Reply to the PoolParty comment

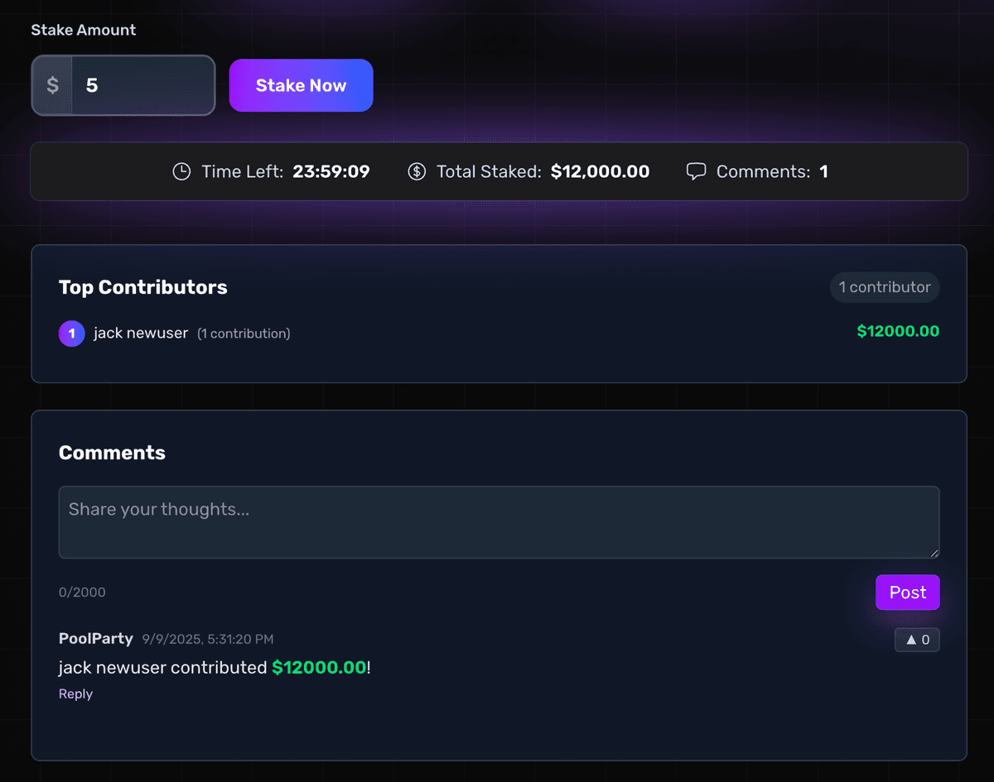[x=75, y=693]
